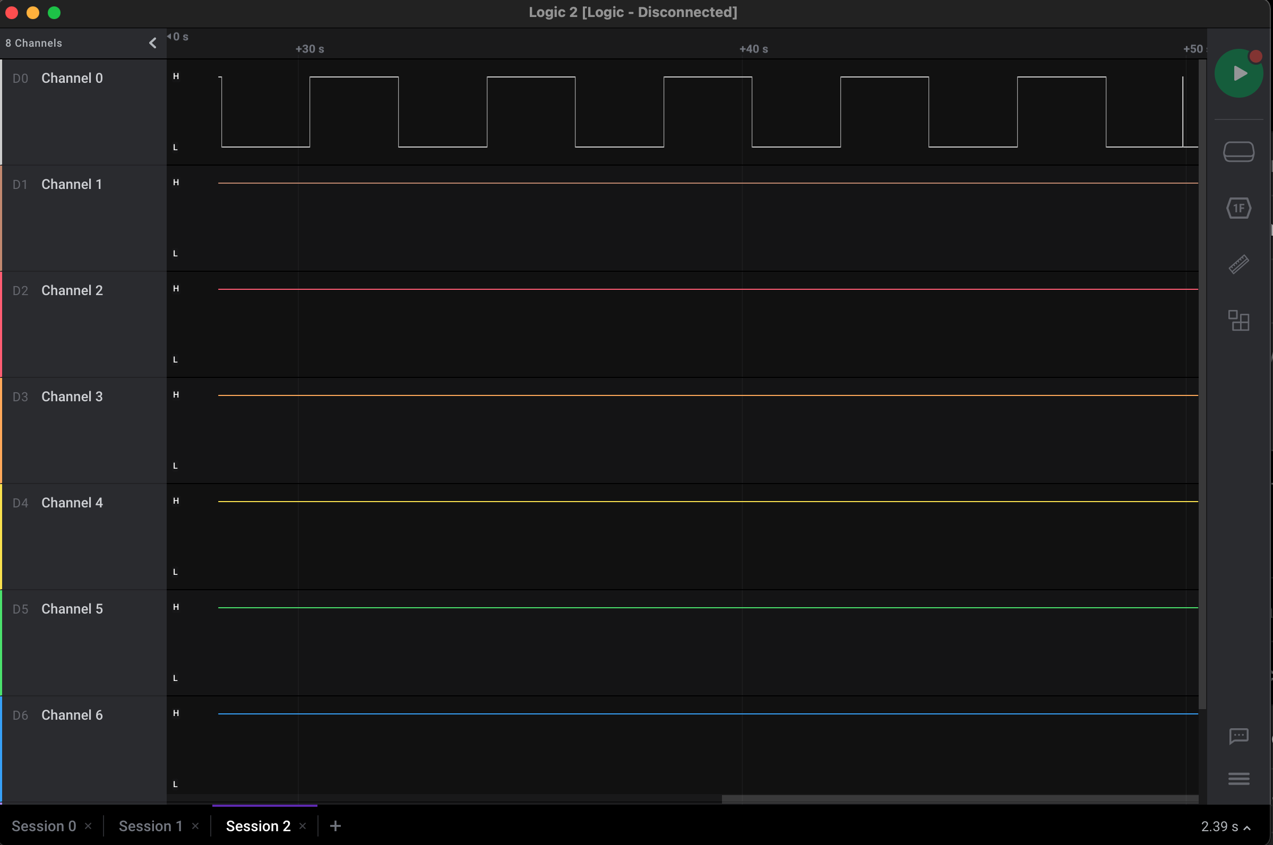Select the Channel 0 label
This screenshot has height=845, width=1273.
[x=72, y=78]
